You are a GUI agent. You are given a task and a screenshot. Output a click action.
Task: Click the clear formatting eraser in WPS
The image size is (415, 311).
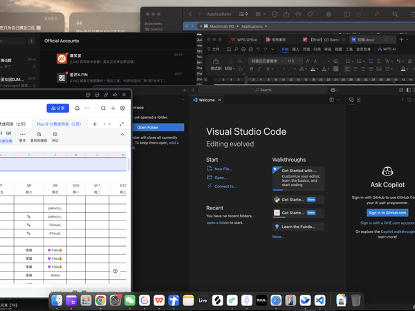[x=336, y=61]
